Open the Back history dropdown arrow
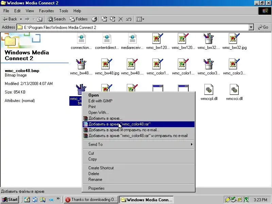The height and width of the screenshot is (204, 272). click(x=21, y=19)
